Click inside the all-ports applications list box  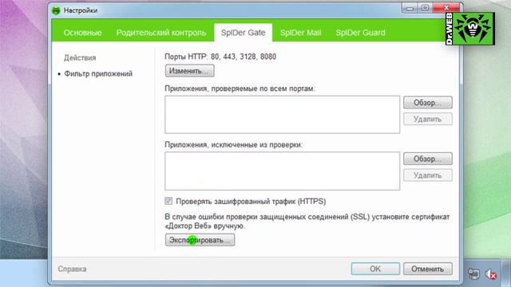pos(282,115)
